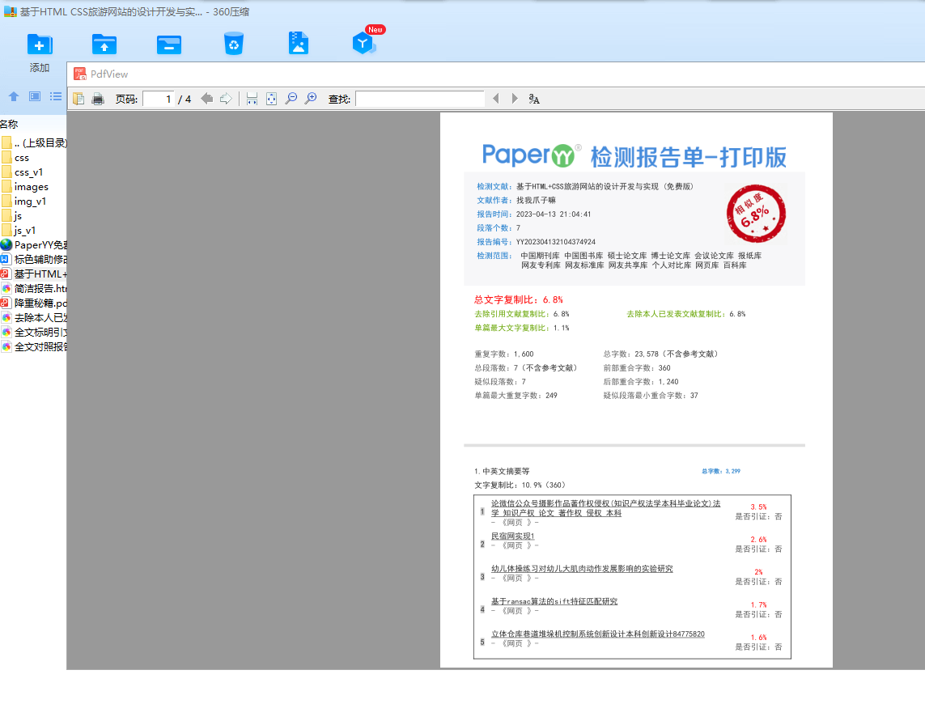Click the delete recycle bin icon

234,44
